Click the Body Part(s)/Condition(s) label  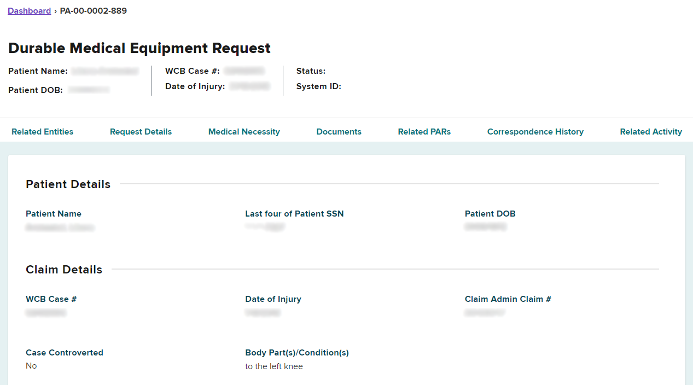tap(296, 353)
